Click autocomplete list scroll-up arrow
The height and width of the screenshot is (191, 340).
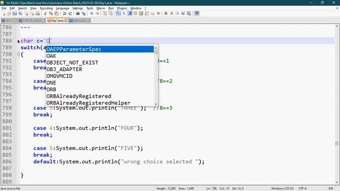tap(156, 48)
